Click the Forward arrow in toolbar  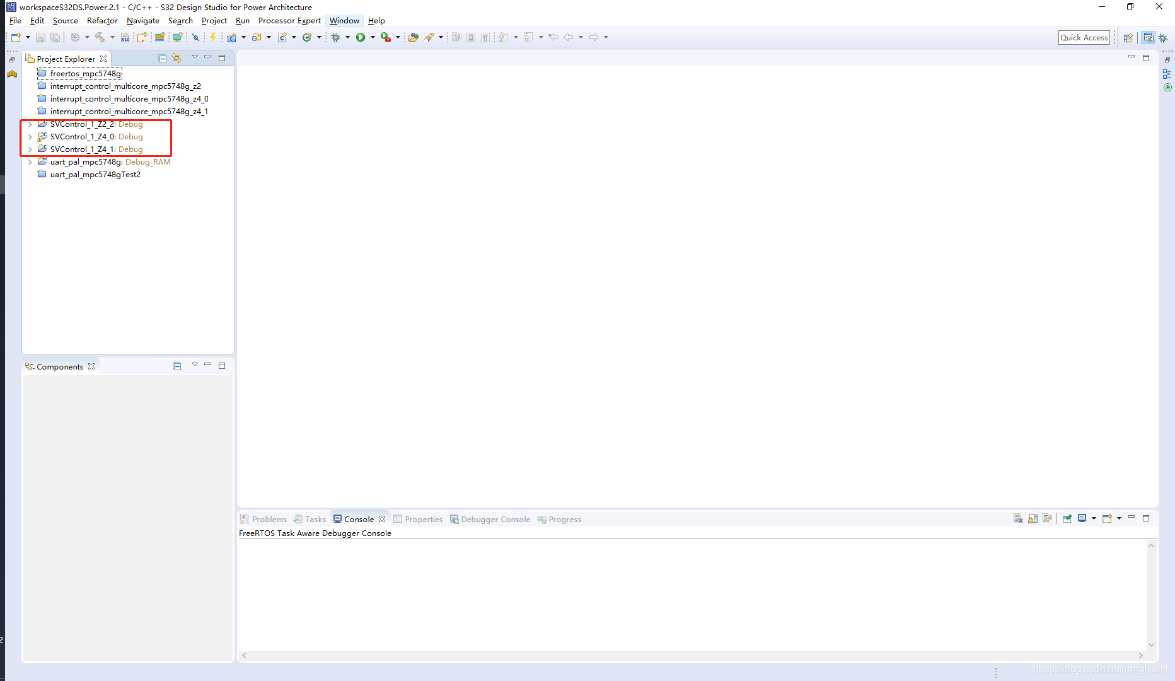[x=593, y=37]
